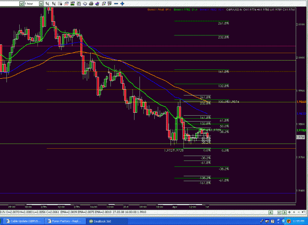The height and width of the screenshot is (225, 308).
Task: Click the 100.0% 1.9874 Fibonacci label
Action: click(x=229, y=101)
